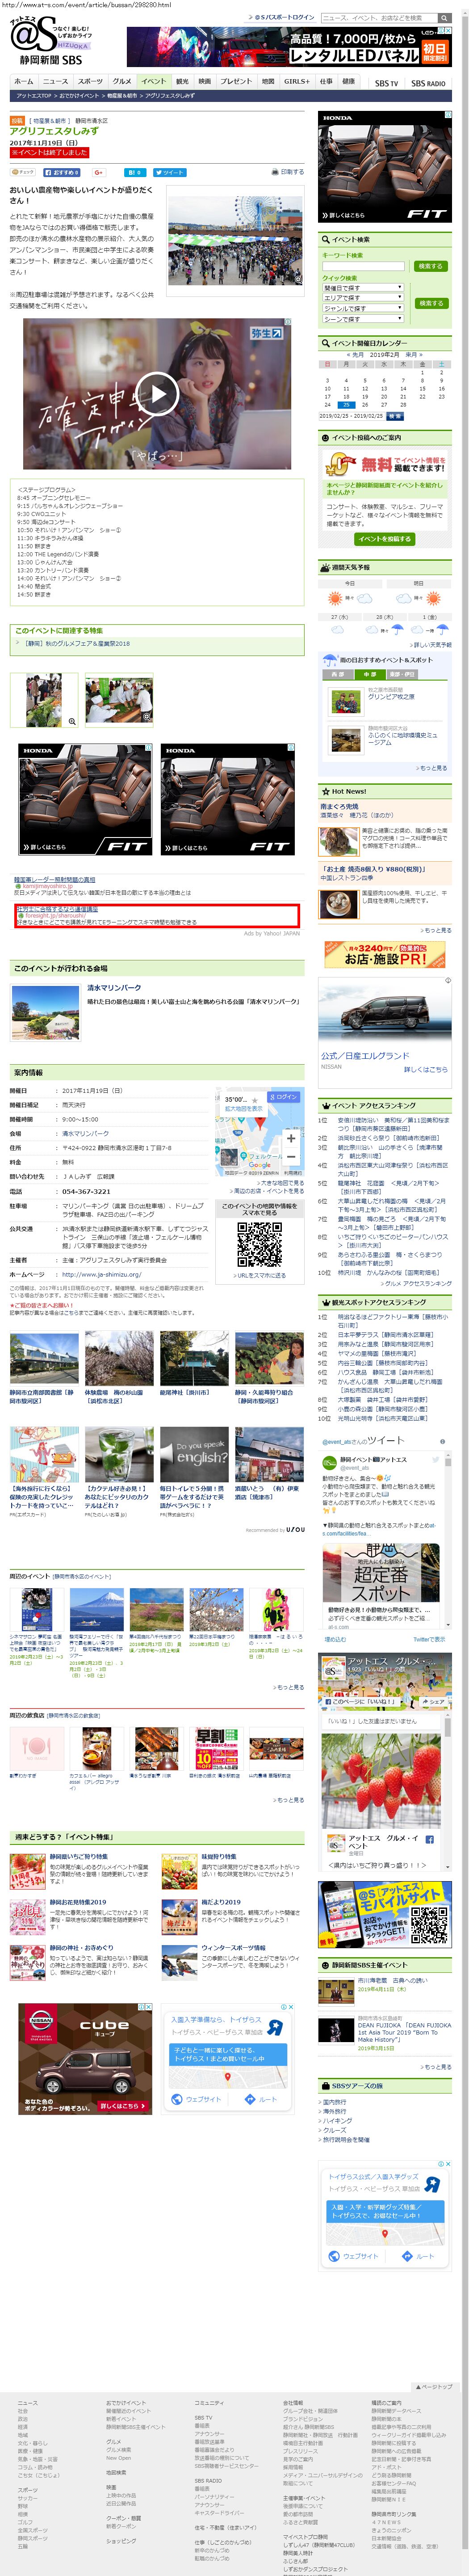The height and width of the screenshot is (2576, 469).
Task: Select day 14 in the event calendar
Action: pyautogui.click(x=403, y=388)
